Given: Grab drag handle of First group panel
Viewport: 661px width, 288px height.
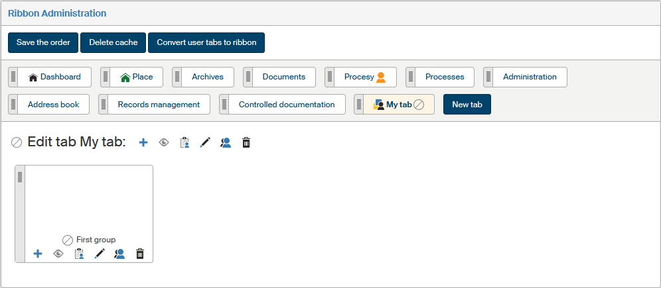Looking at the screenshot, I should pos(20,177).
